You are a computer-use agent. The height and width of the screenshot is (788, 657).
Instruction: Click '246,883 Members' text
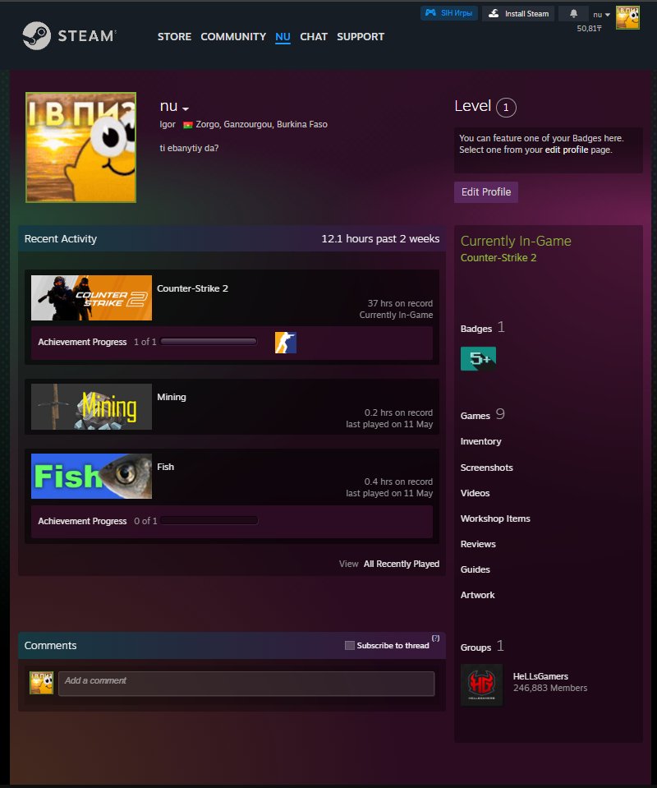tap(550, 688)
